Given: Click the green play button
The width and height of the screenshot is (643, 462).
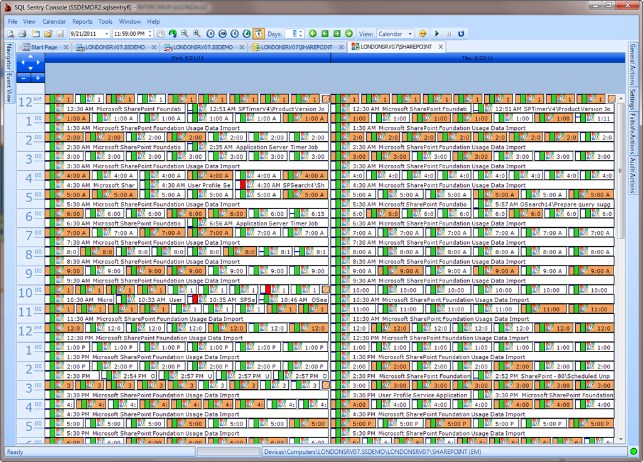Looking at the screenshot, I should pyautogui.click(x=437, y=34).
